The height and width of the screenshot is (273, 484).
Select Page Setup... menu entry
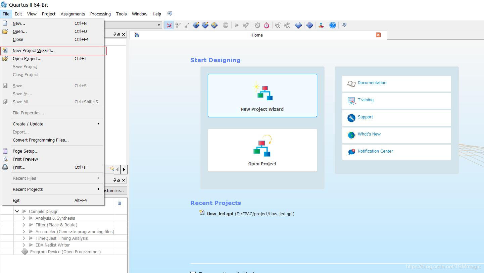coord(52,151)
